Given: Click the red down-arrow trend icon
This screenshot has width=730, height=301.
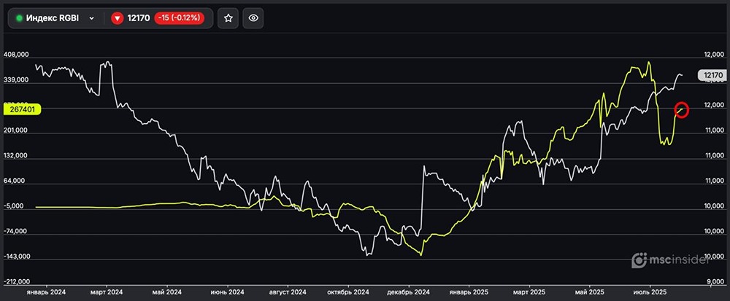Looking at the screenshot, I should pos(117,18).
